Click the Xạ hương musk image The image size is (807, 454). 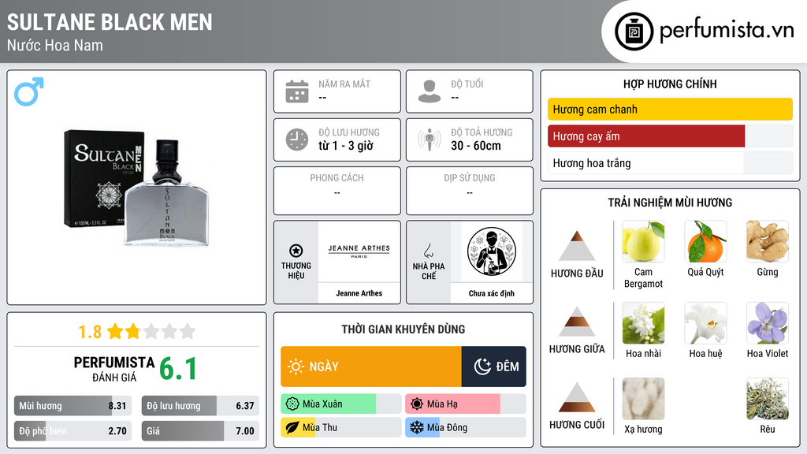click(x=643, y=399)
